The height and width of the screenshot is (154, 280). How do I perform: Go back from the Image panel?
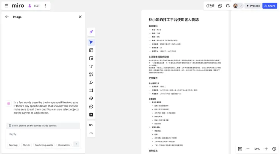pyautogui.click(x=7, y=17)
